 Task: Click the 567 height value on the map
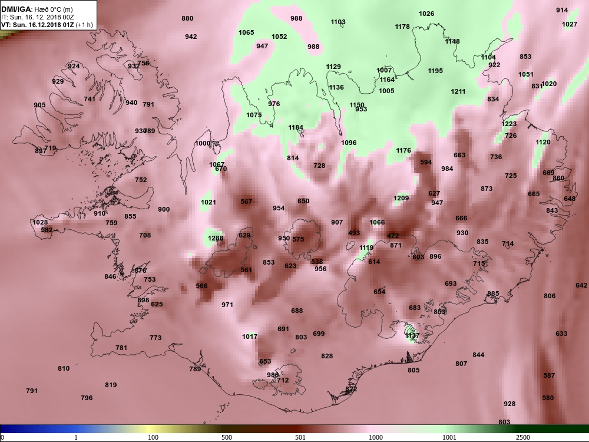(246, 202)
